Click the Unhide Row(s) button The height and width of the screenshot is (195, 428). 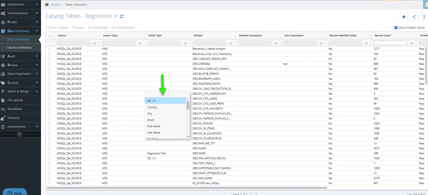tap(123, 27)
